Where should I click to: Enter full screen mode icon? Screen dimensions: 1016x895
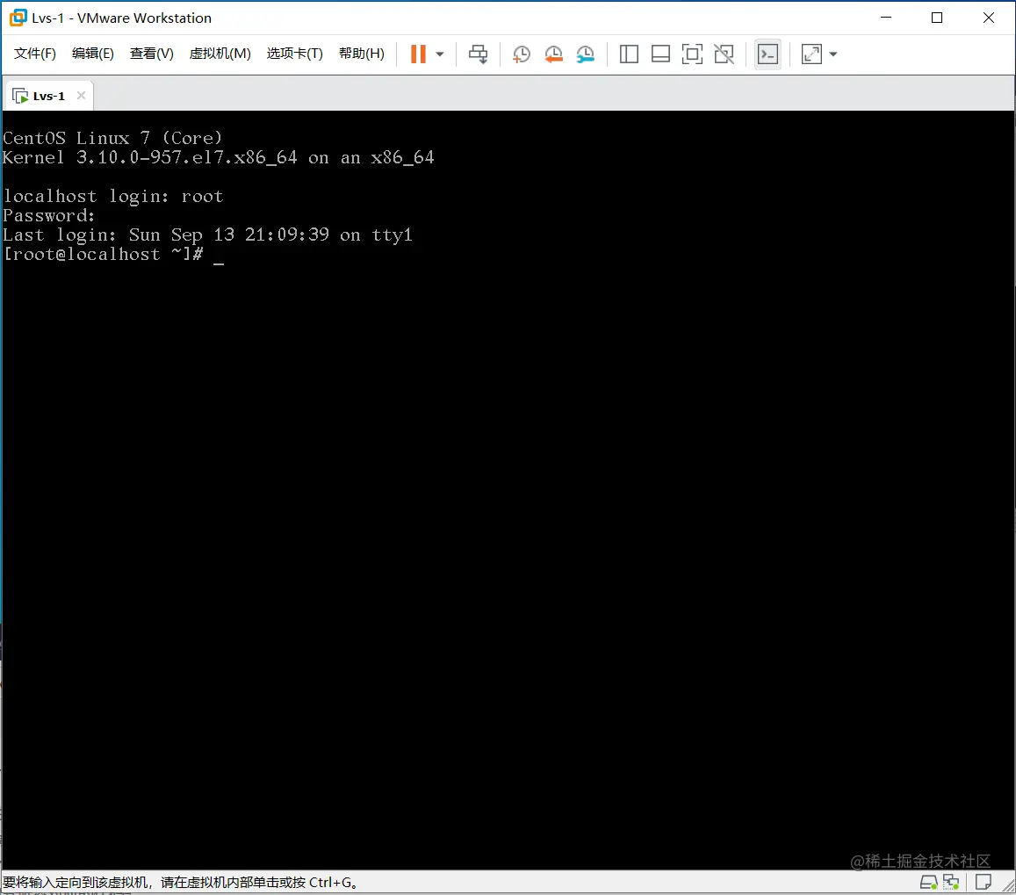pos(692,54)
